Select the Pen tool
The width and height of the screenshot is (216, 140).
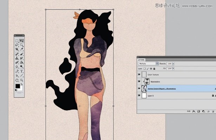17,71
